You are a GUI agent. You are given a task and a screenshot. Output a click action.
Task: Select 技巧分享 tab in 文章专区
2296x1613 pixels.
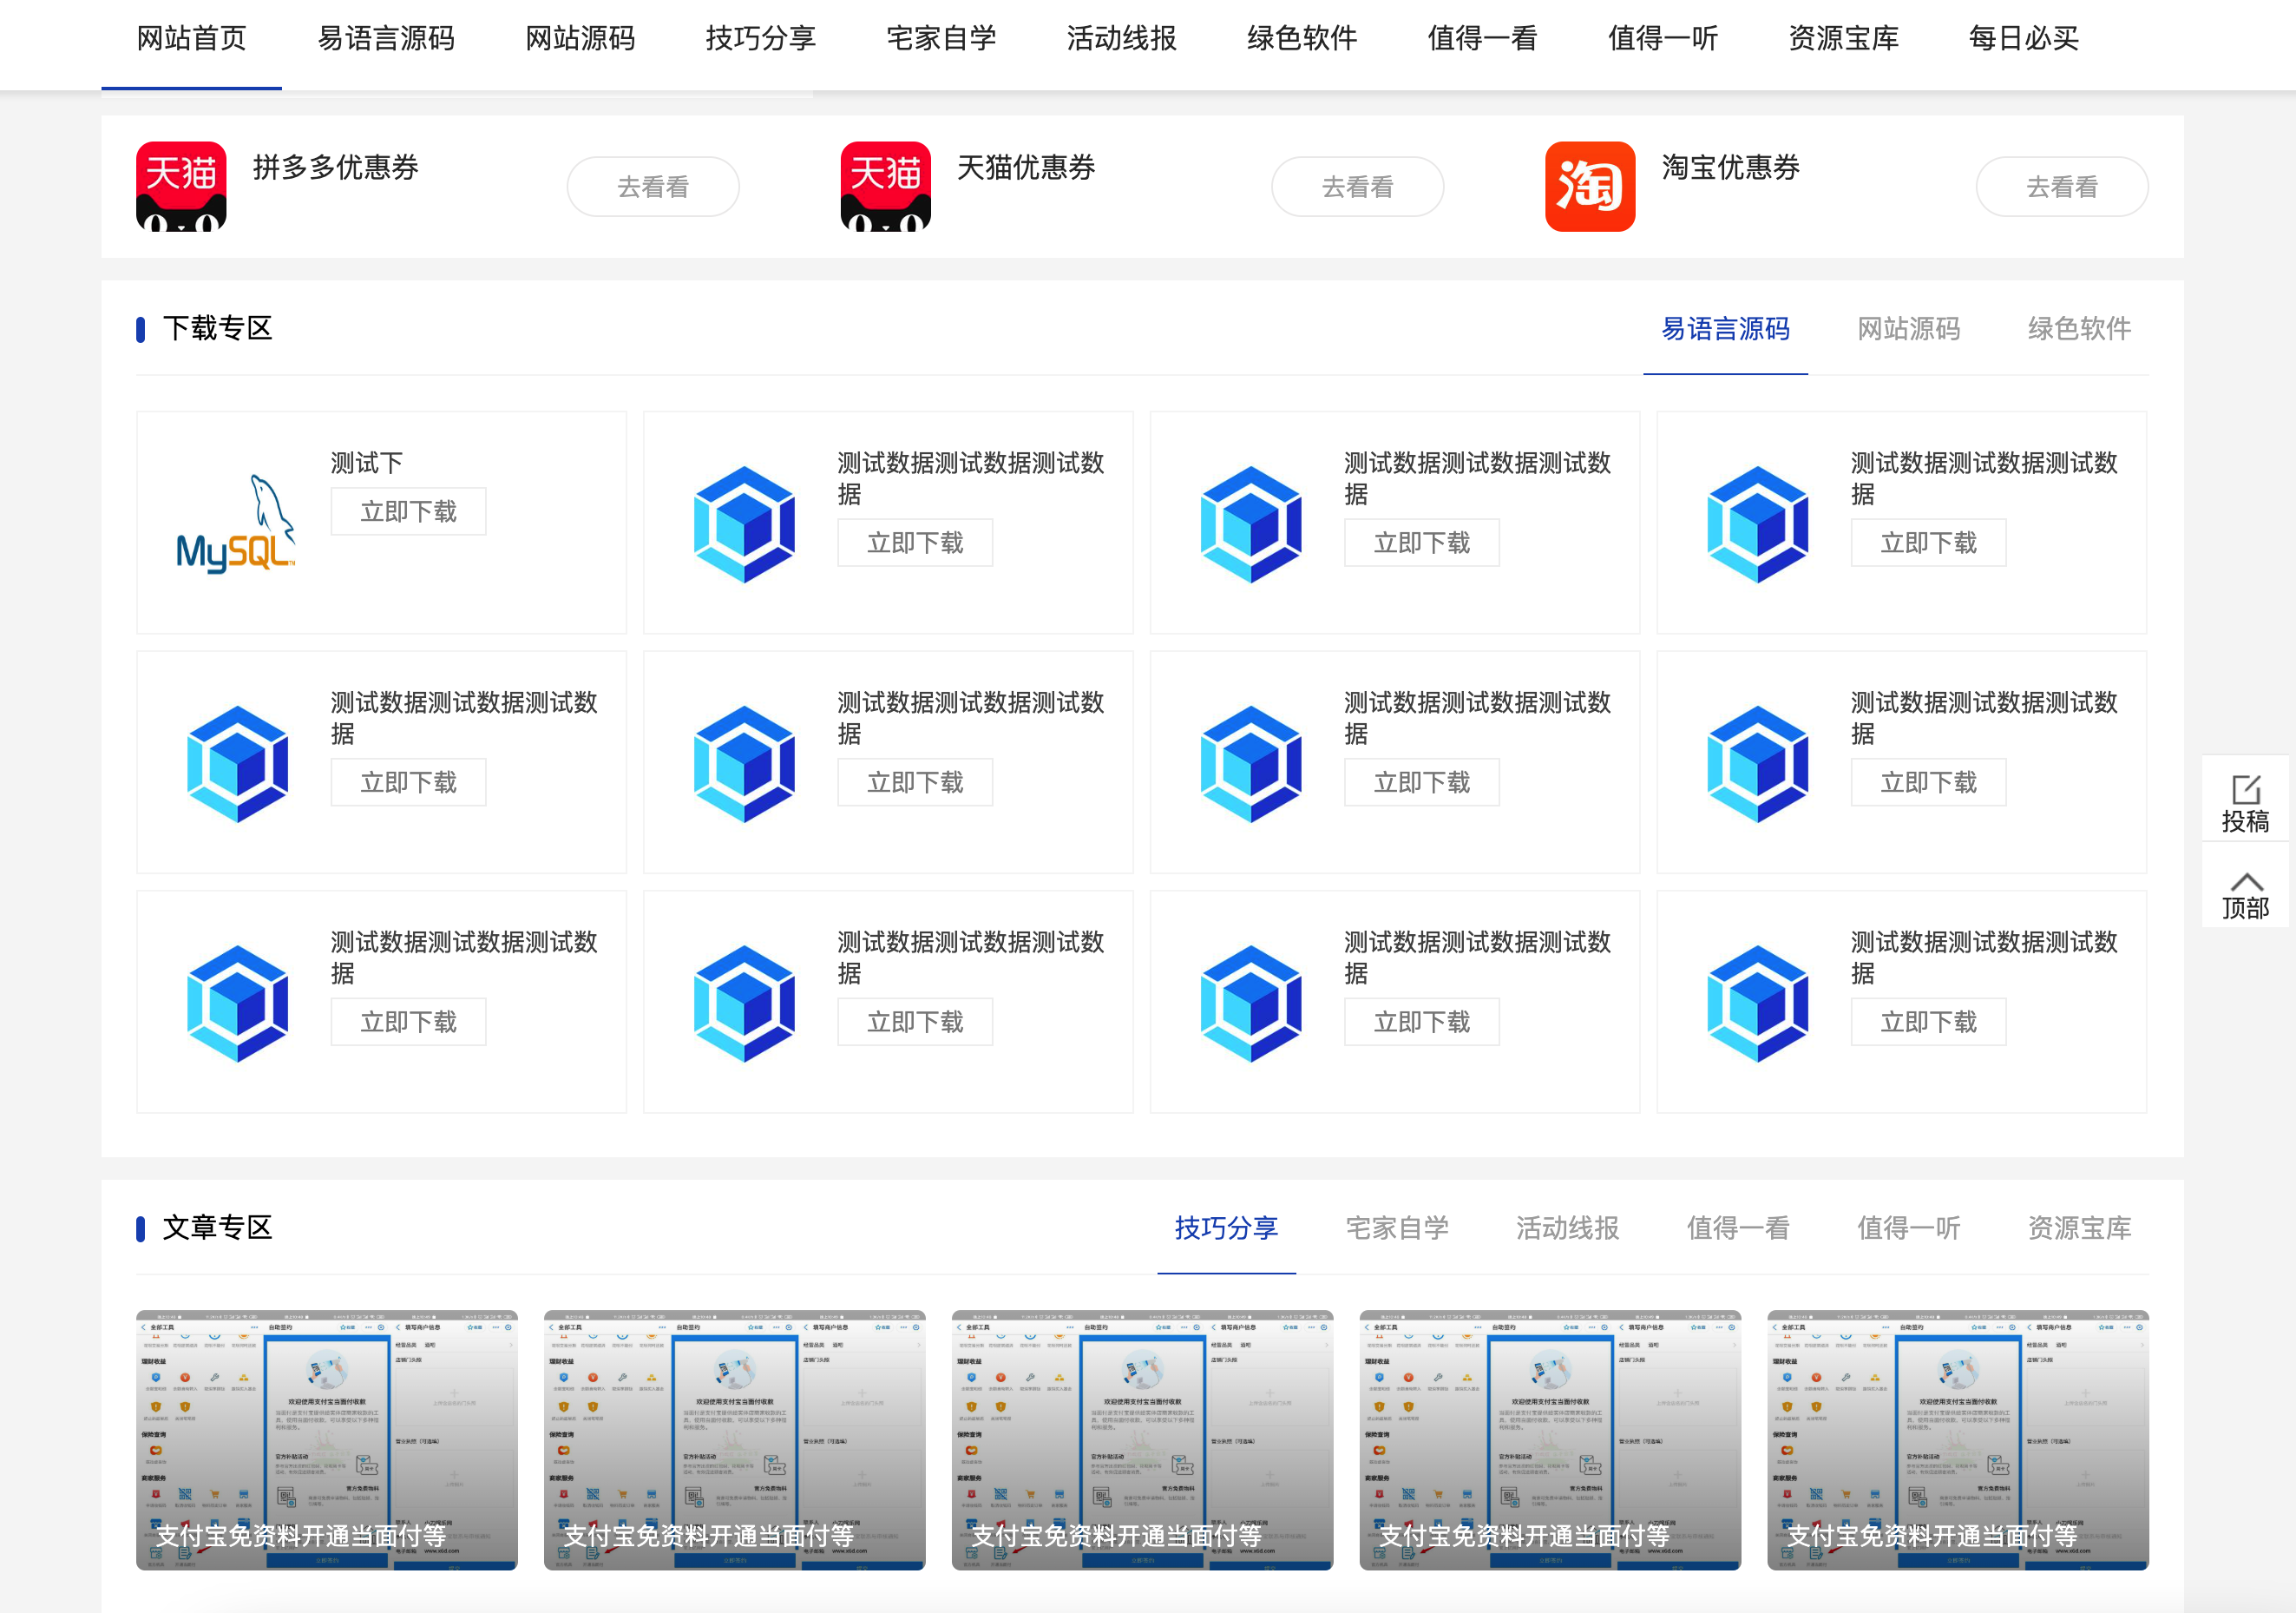pyautogui.click(x=1226, y=1228)
